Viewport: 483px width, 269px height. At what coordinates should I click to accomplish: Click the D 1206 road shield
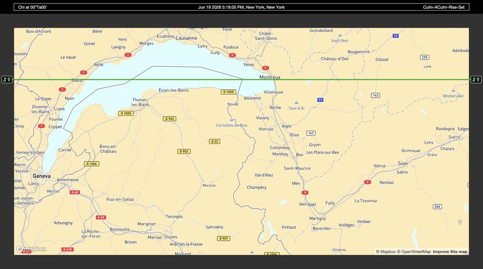[91, 164]
